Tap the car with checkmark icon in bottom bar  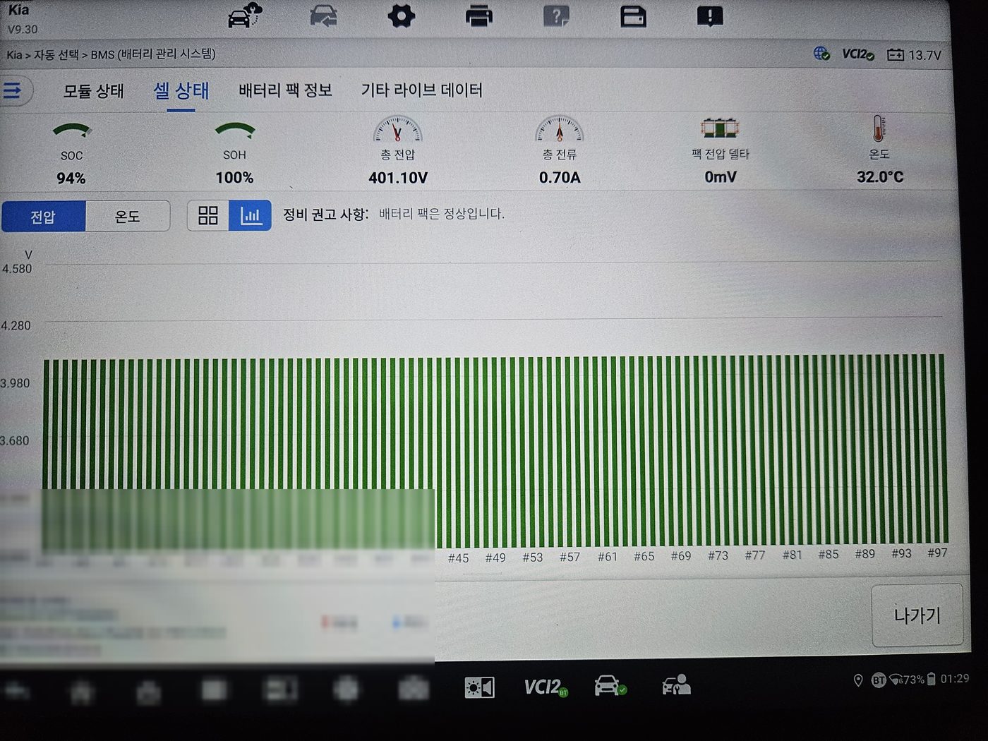coord(610,685)
